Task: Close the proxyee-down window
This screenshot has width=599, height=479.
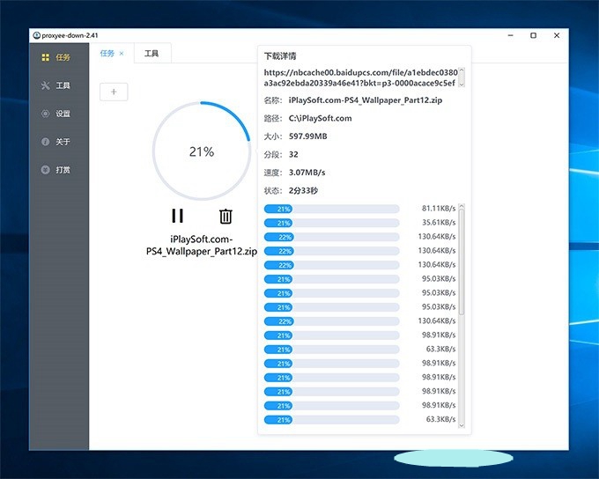Action: pos(557,35)
